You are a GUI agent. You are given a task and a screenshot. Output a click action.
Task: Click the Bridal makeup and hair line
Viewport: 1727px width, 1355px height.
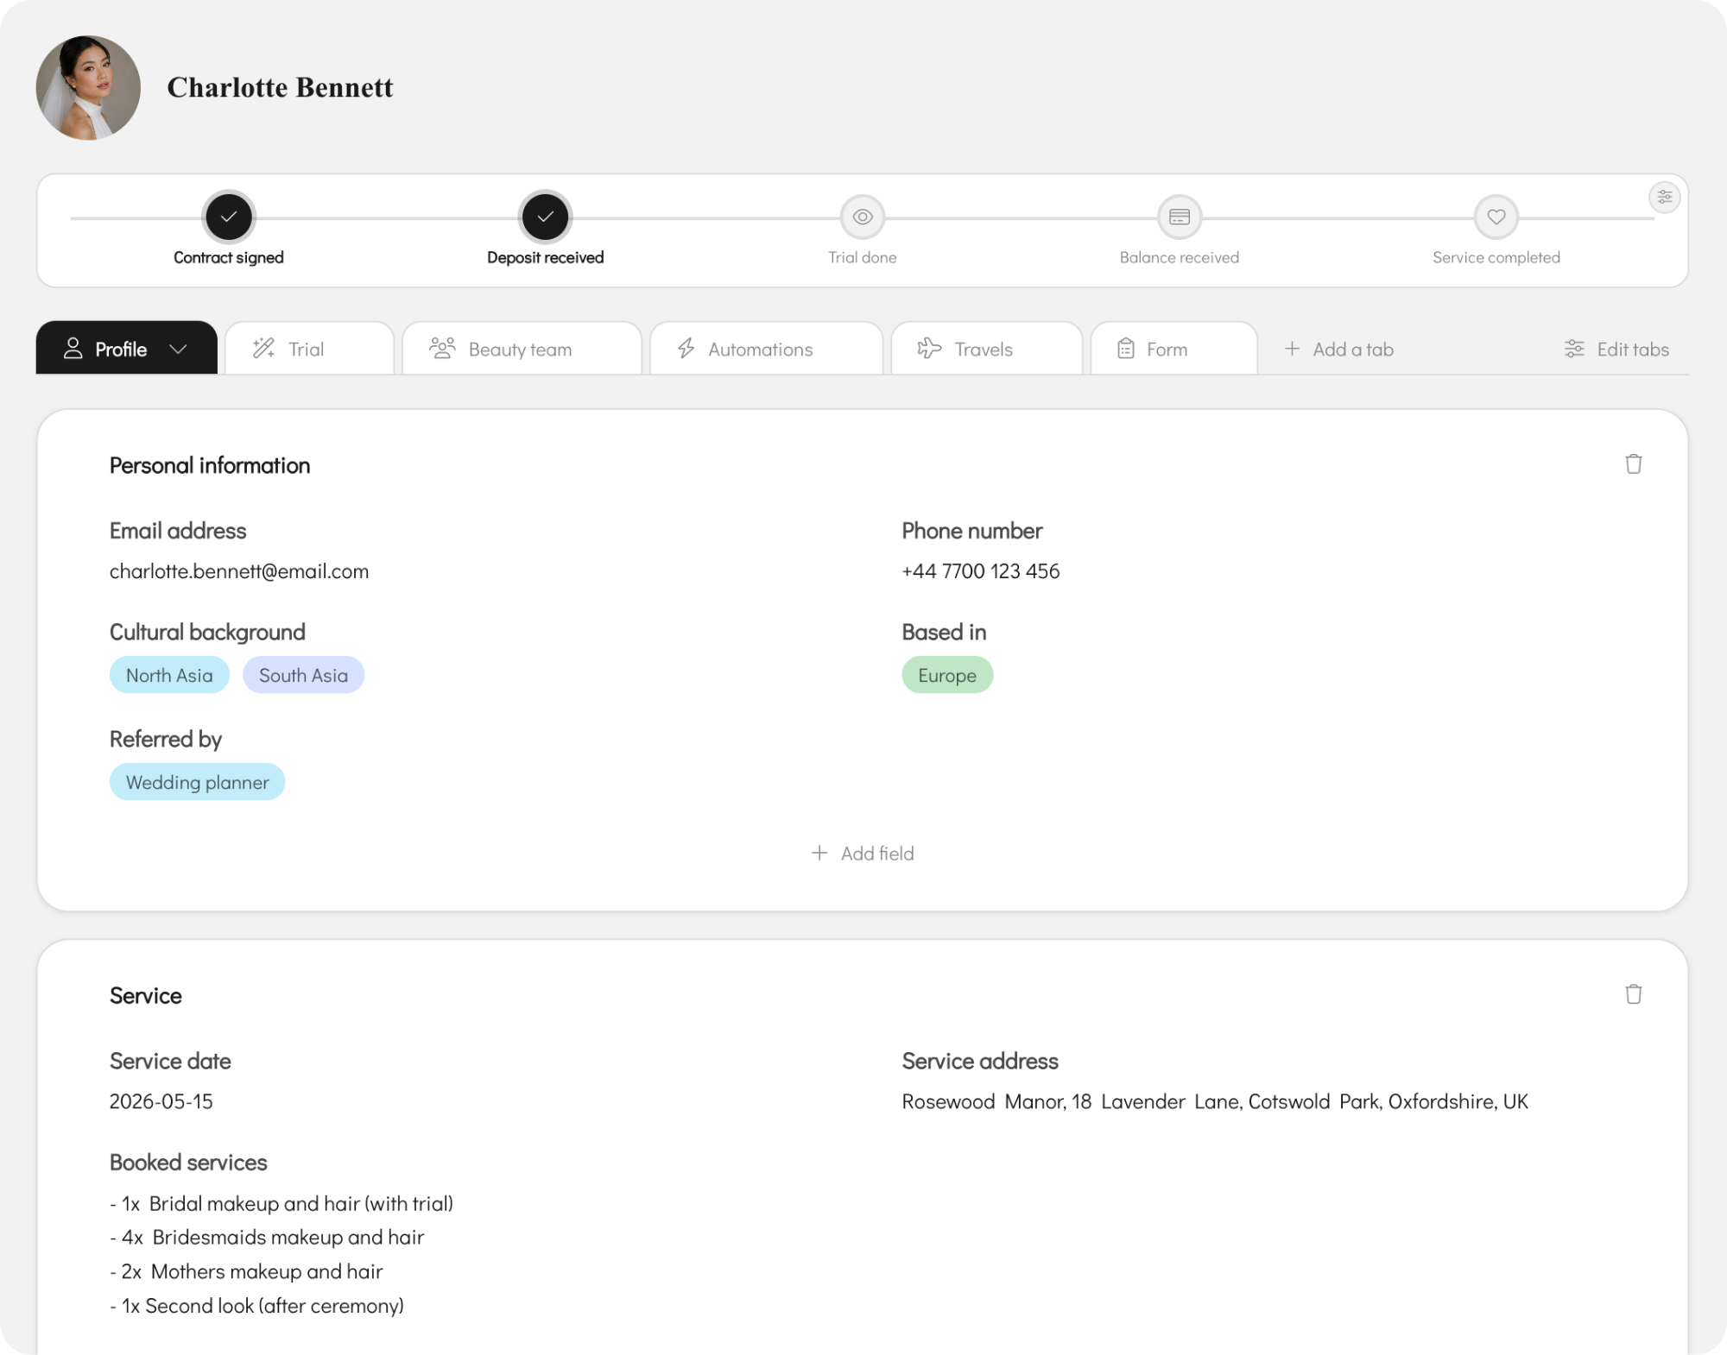point(282,1204)
